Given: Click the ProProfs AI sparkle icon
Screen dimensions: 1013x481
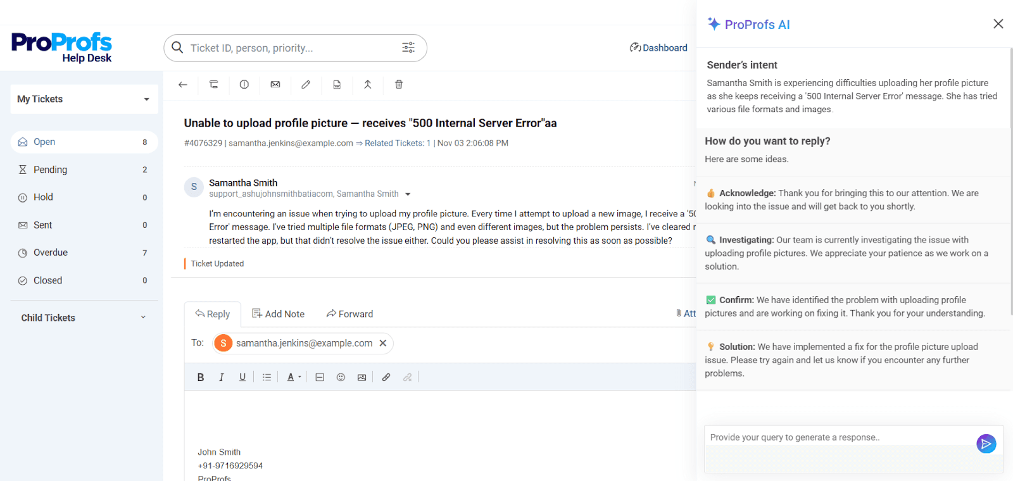Looking at the screenshot, I should [x=714, y=24].
